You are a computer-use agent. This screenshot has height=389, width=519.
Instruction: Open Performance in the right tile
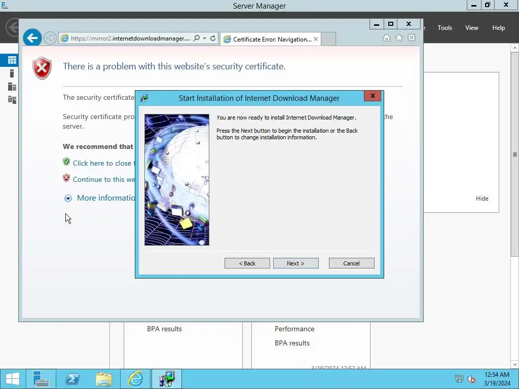click(x=294, y=329)
